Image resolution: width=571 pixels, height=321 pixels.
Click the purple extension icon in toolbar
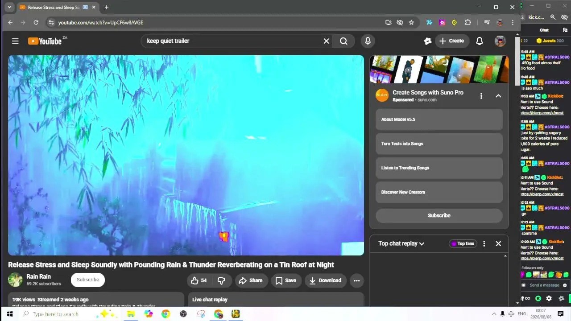442,22
